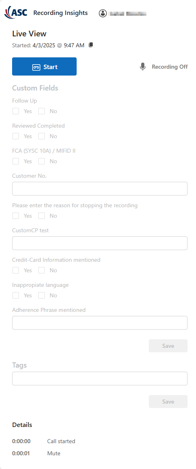Click the ASC logo
Viewport: 196px width, 469px height.
16,13
